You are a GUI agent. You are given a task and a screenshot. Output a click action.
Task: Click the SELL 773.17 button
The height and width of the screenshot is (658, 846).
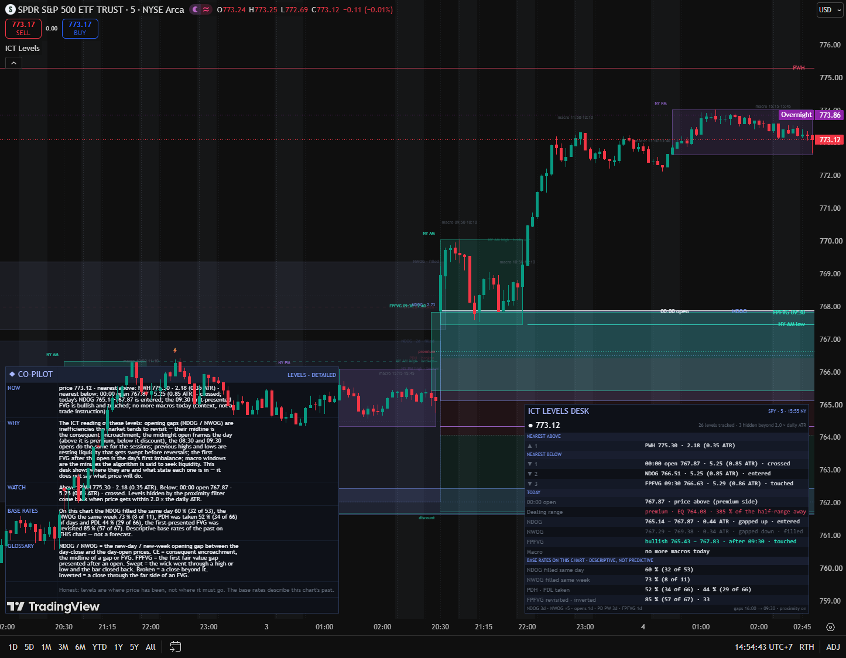coord(23,28)
